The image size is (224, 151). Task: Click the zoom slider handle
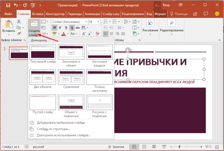180,147
